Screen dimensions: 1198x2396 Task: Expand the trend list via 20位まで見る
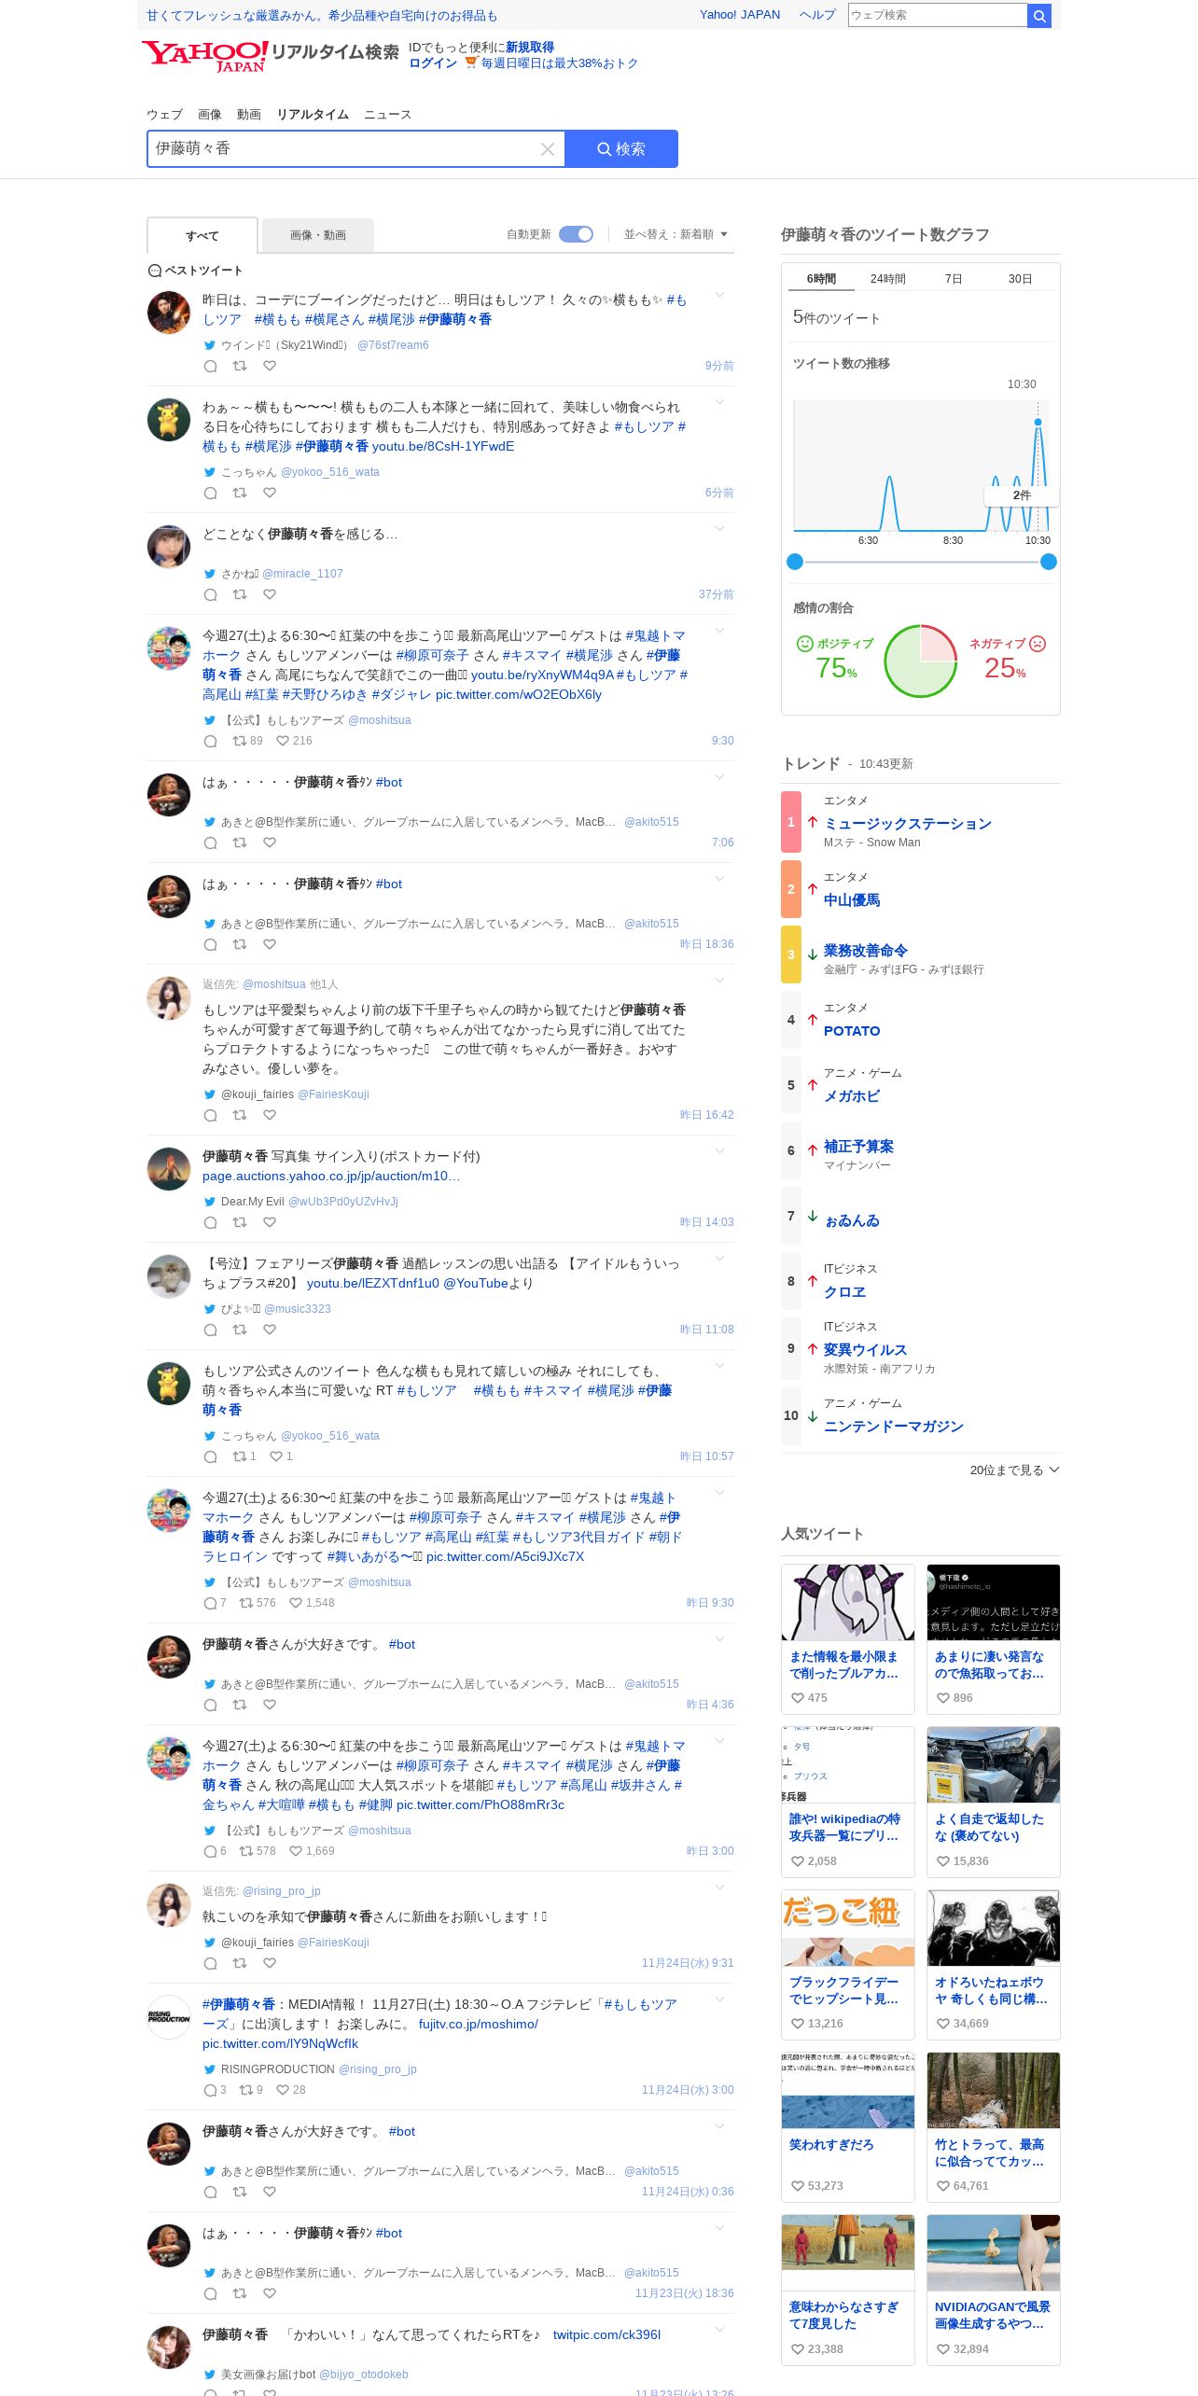(x=1014, y=1470)
